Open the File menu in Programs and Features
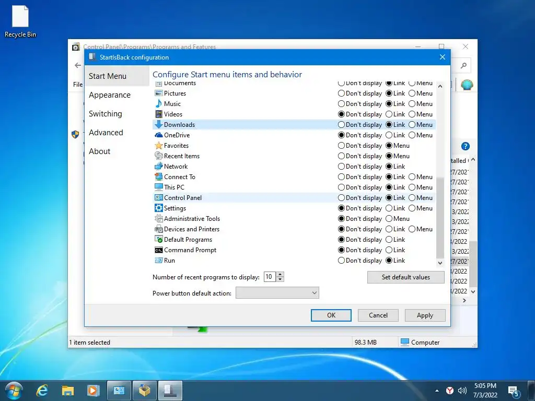 [x=78, y=84]
